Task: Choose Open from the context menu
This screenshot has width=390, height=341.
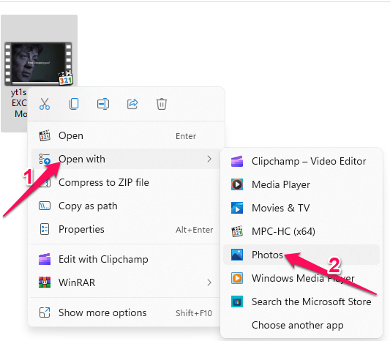Action: point(127,135)
